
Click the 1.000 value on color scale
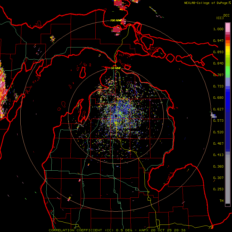218,29
